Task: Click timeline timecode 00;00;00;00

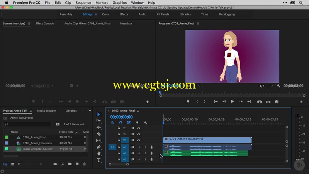Action: pos(121,117)
